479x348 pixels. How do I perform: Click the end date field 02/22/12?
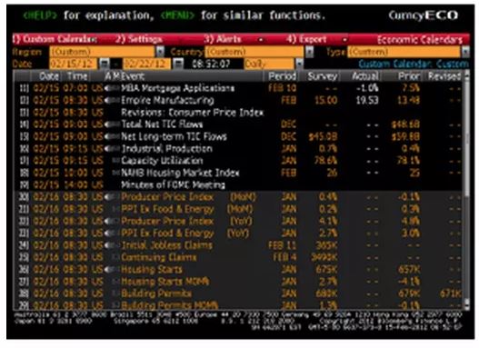(x=146, y=64)
